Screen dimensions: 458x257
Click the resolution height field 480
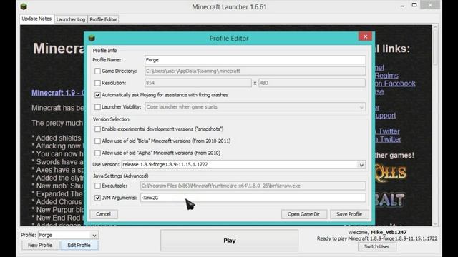click(x=312, y=83)
